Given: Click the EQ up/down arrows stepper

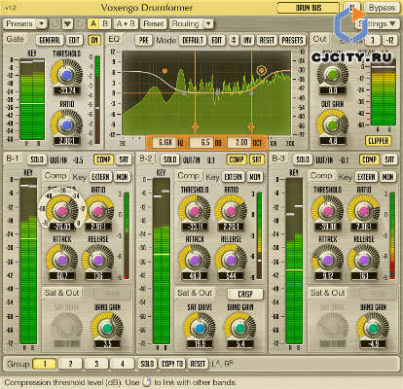Looking at the screenshot, I should [234, 40].
